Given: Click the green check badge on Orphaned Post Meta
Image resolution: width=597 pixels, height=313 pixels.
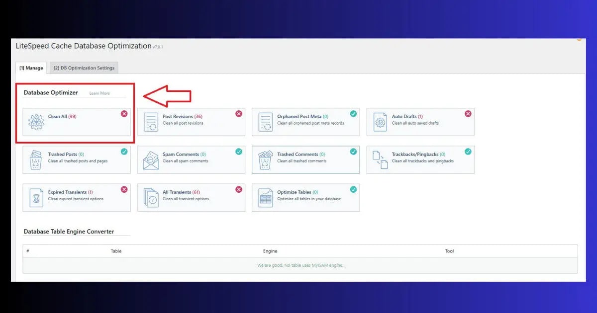Looking at the screenshot, I should (353, 113).
